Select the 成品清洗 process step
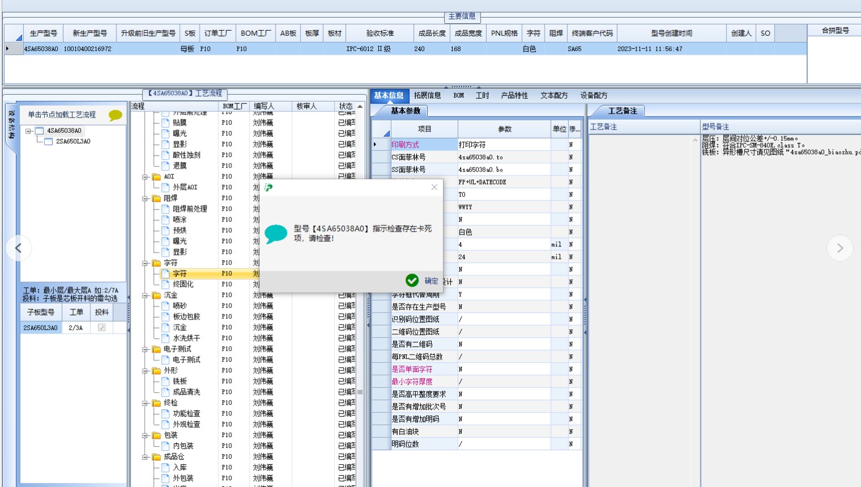Screen dimensions: 861x487 point(186,392)
